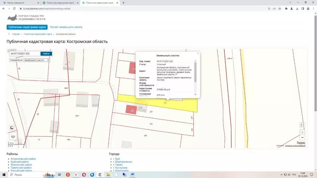
Task: Open Opera browser in taskbar
Action: (84, 175)
